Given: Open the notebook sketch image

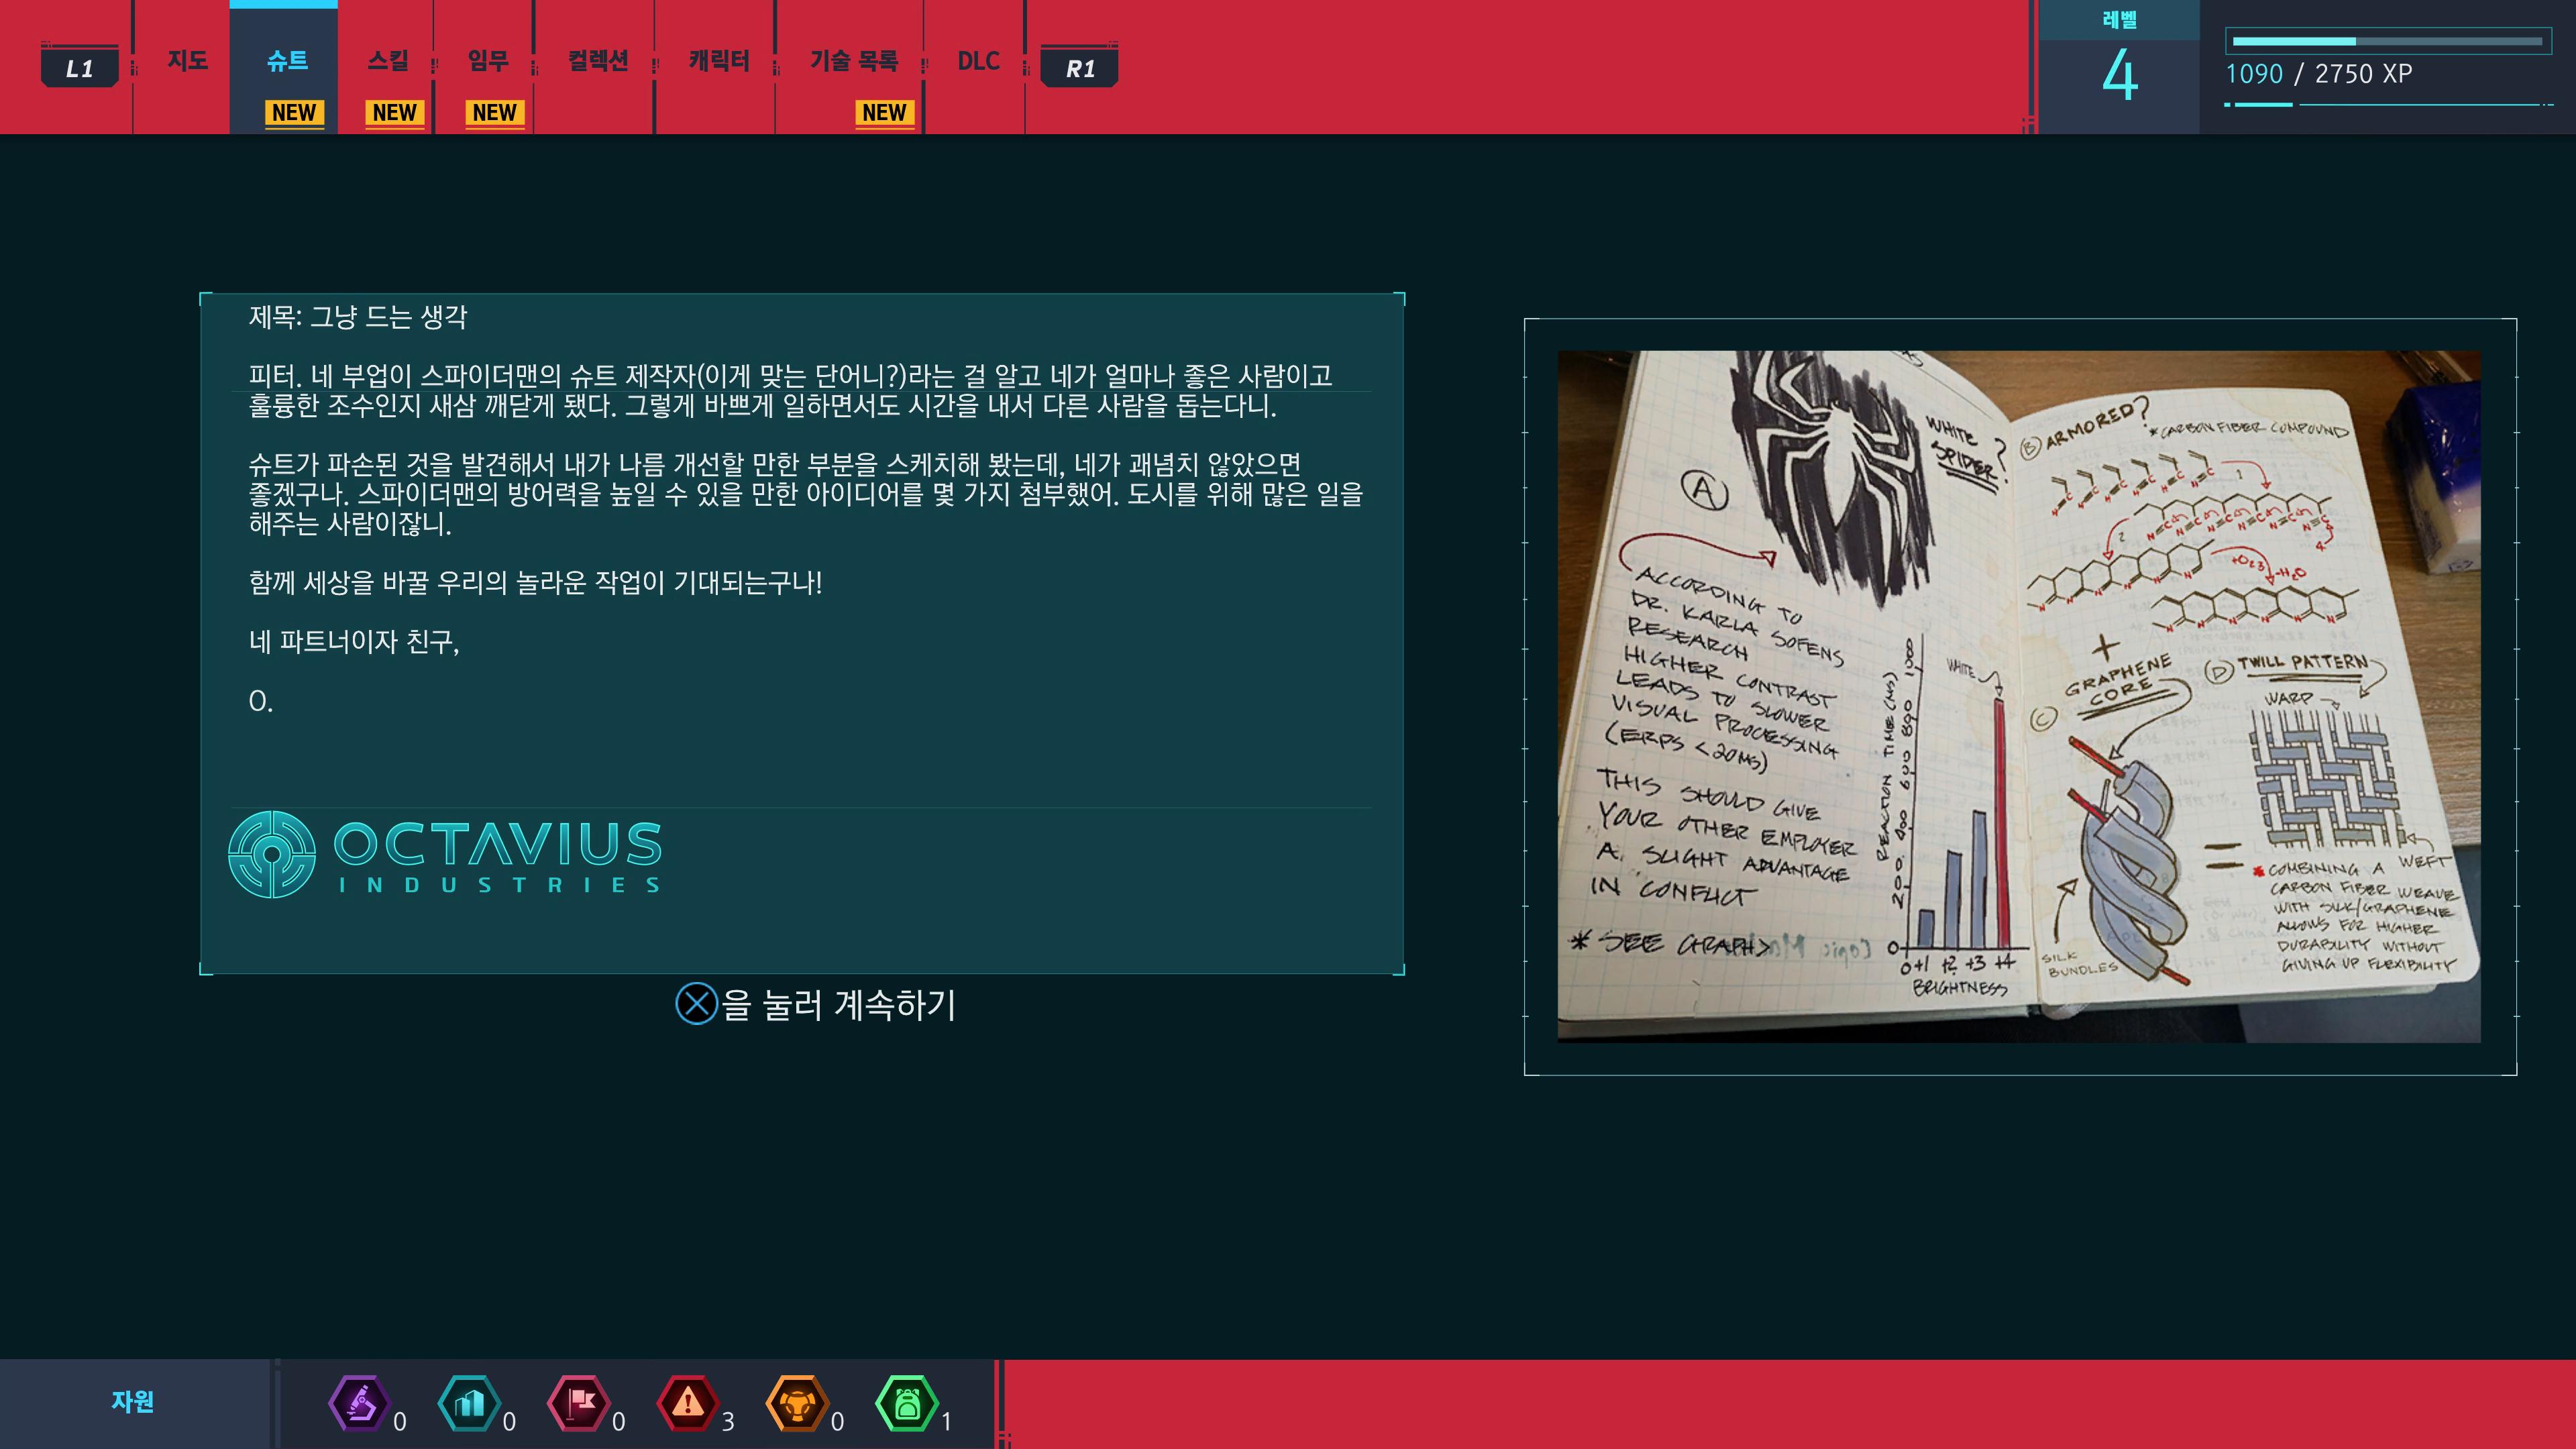Looking at the screenshot, I should click(2019, 696).
